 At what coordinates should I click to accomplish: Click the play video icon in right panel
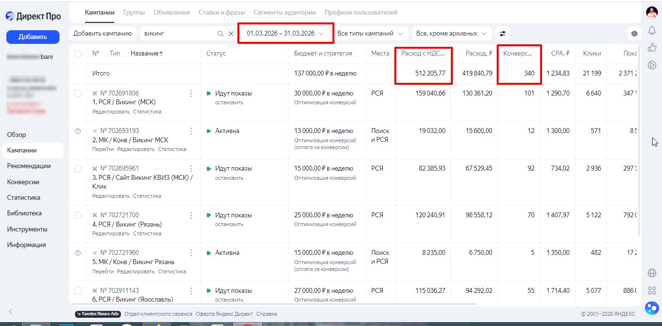652,65
